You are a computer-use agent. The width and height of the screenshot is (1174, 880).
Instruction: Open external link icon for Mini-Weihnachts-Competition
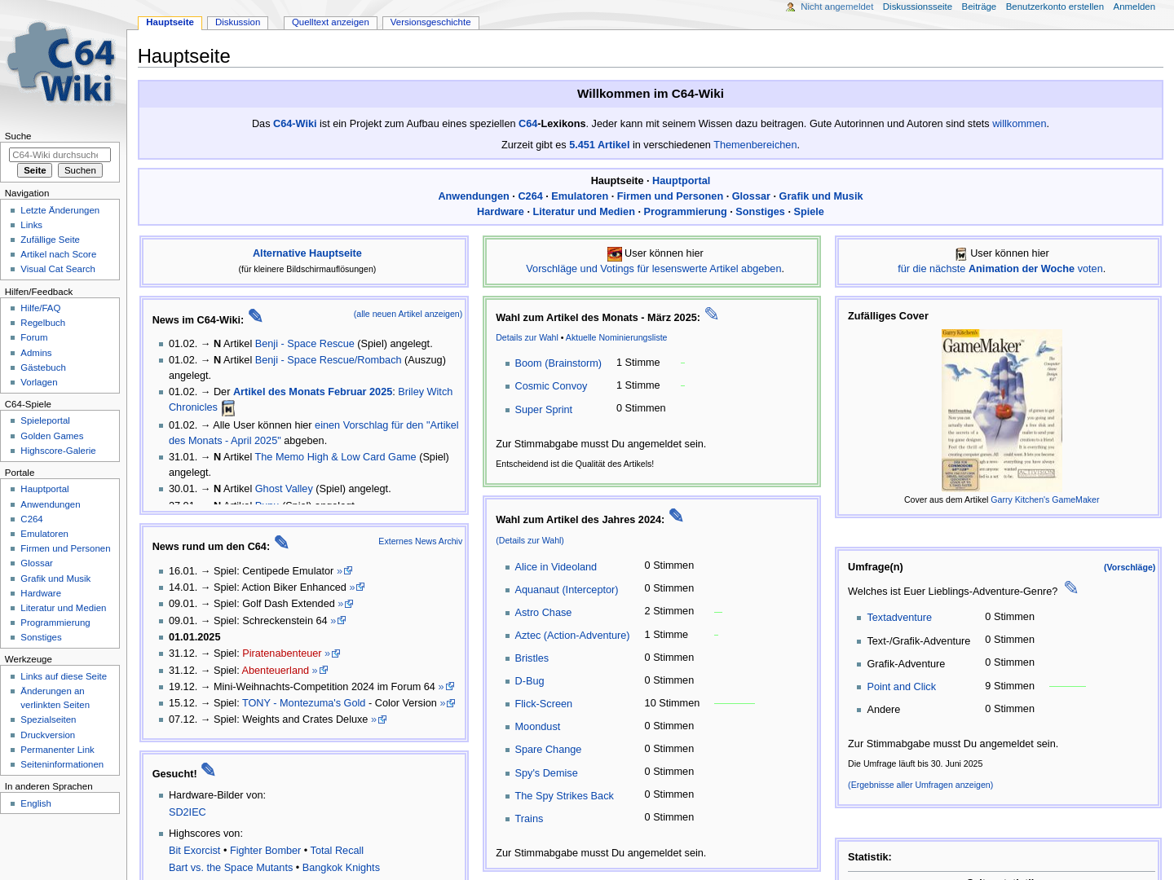pos(450,687)
